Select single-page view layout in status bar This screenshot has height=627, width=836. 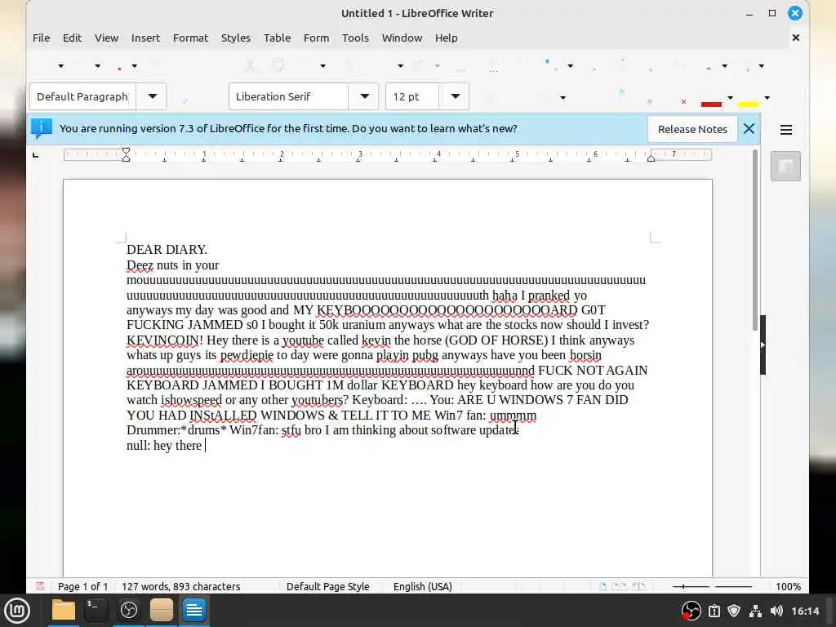603,586
